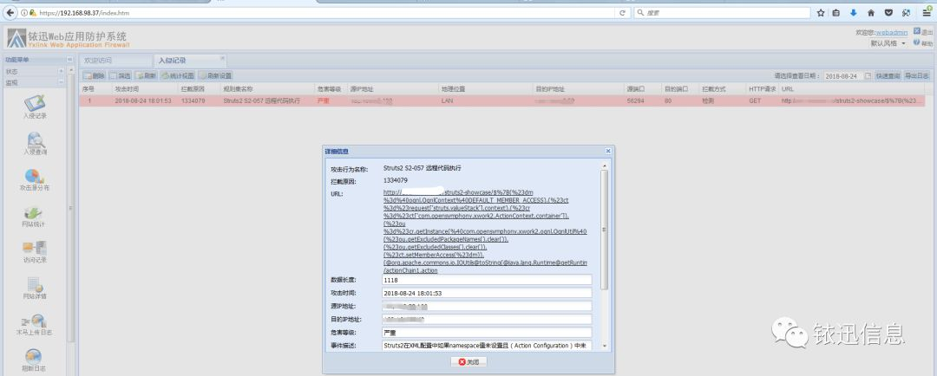This screenshot has width=937, height=376.
Task: Sort by the 源IP地址 column header
Action: [394, 88]
